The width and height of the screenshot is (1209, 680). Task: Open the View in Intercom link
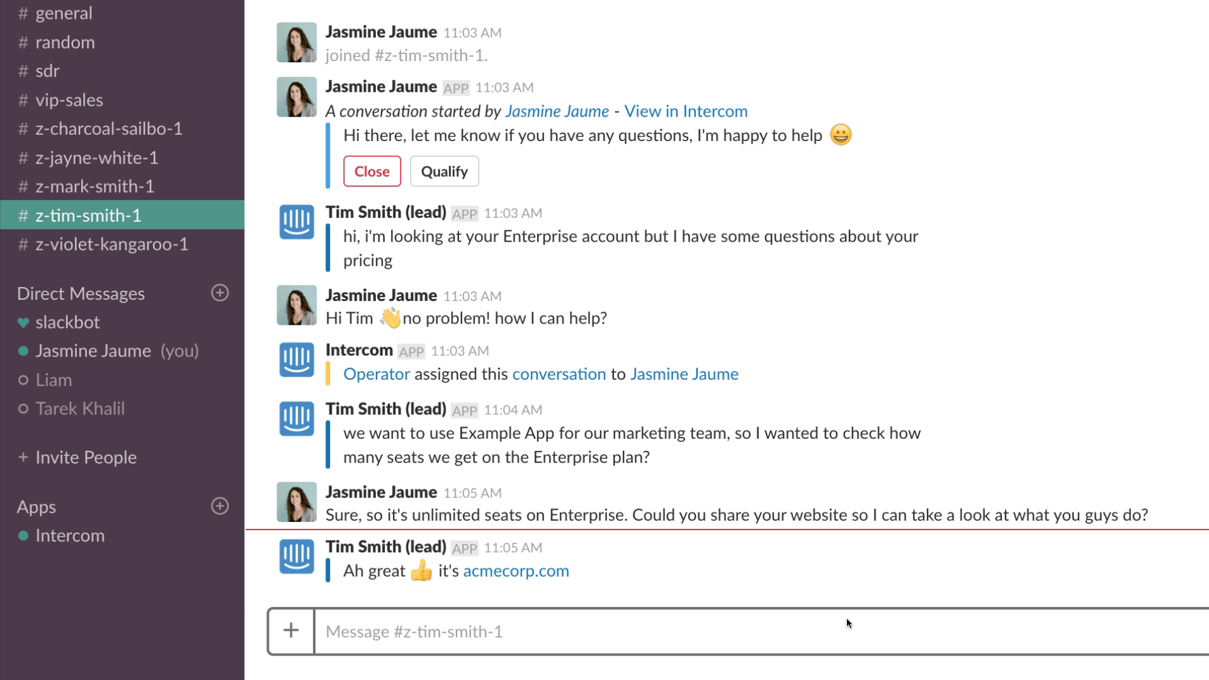point(686,111)
